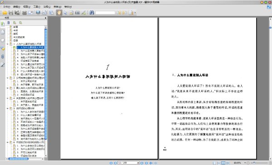The width and height of the screenshot is (272, 165).
Task: Click the delete bookmark trash icon
Action: [x=8, y=23]
